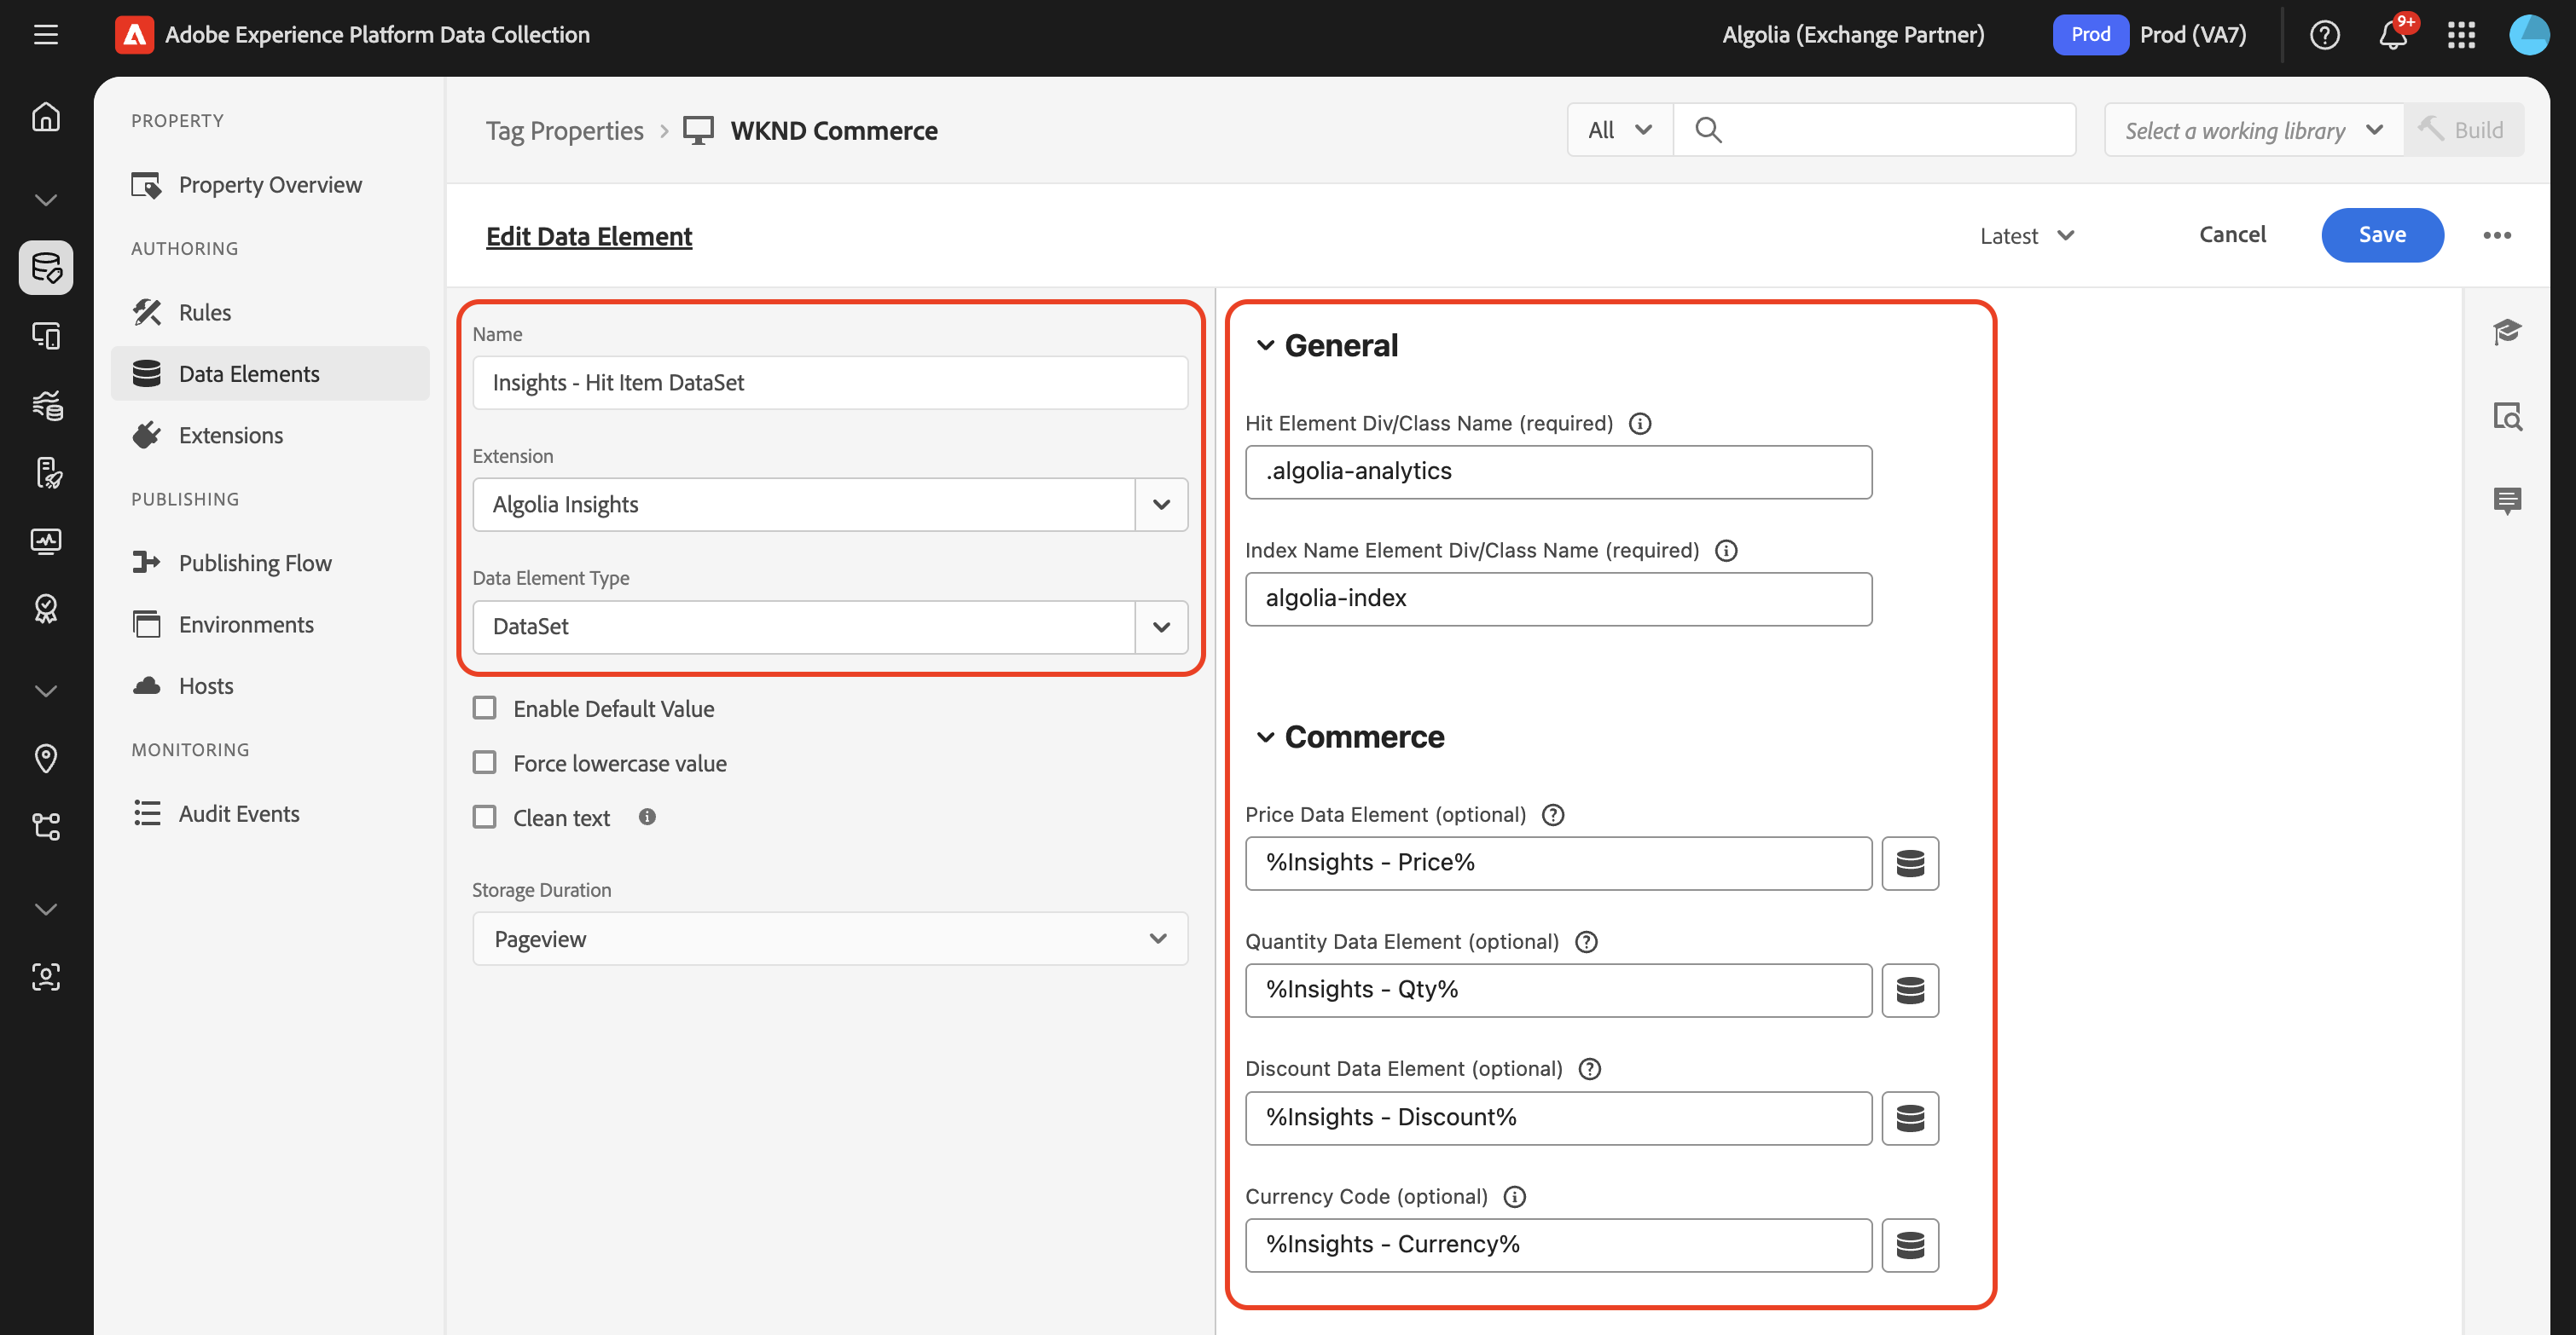The height and width of the screenshot is (1335, 2576).
Task: Open Publishing Flow in the sidebar
Action: point(254,563)
